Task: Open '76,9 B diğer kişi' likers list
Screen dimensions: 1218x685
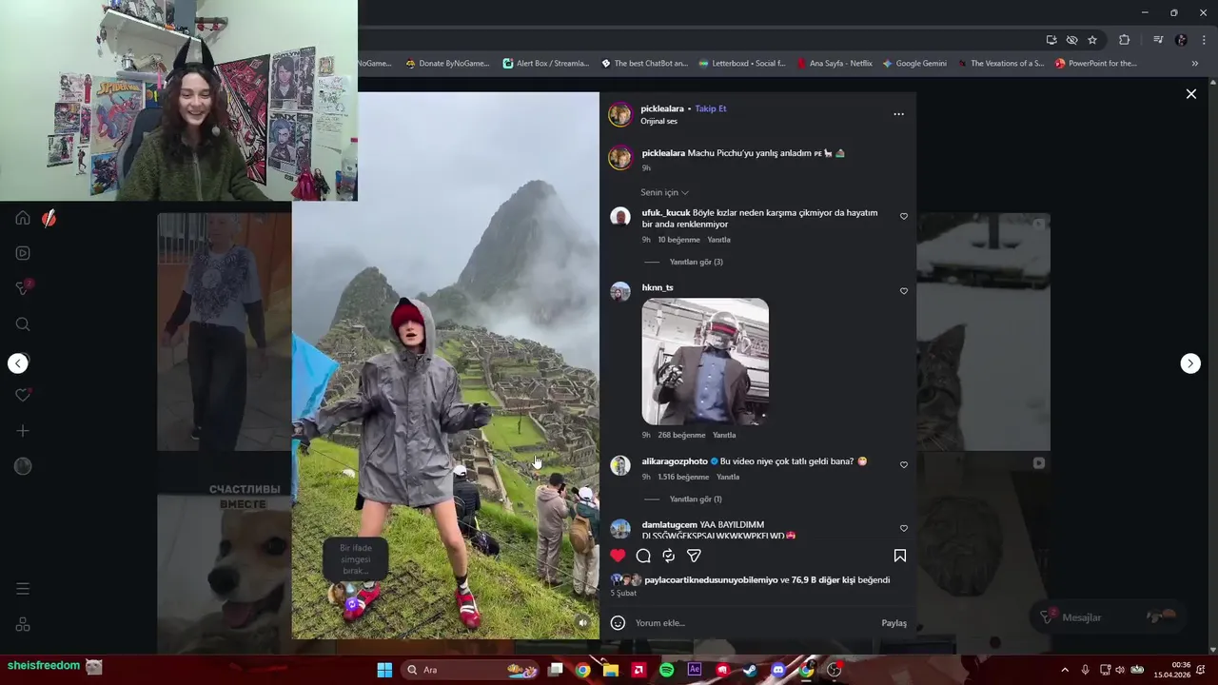Action: [x=823, y=579]
